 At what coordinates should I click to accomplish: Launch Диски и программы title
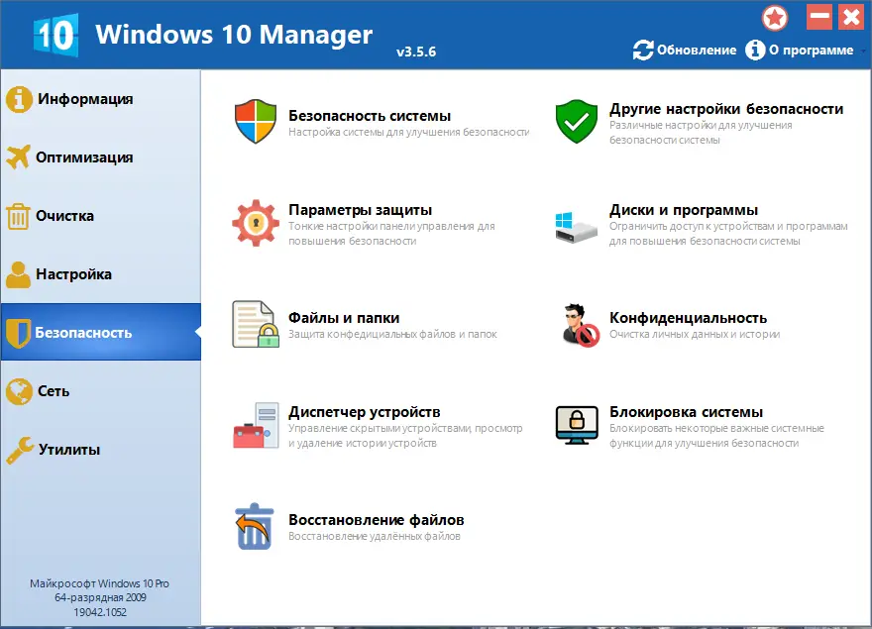tap(684, 210)
